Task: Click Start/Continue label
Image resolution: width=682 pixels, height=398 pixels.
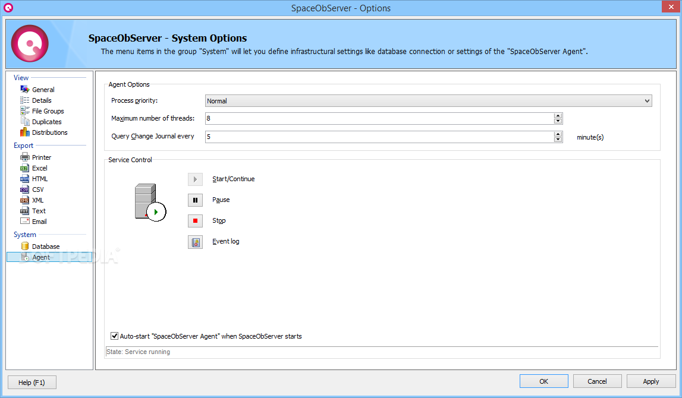Action: 234,179
